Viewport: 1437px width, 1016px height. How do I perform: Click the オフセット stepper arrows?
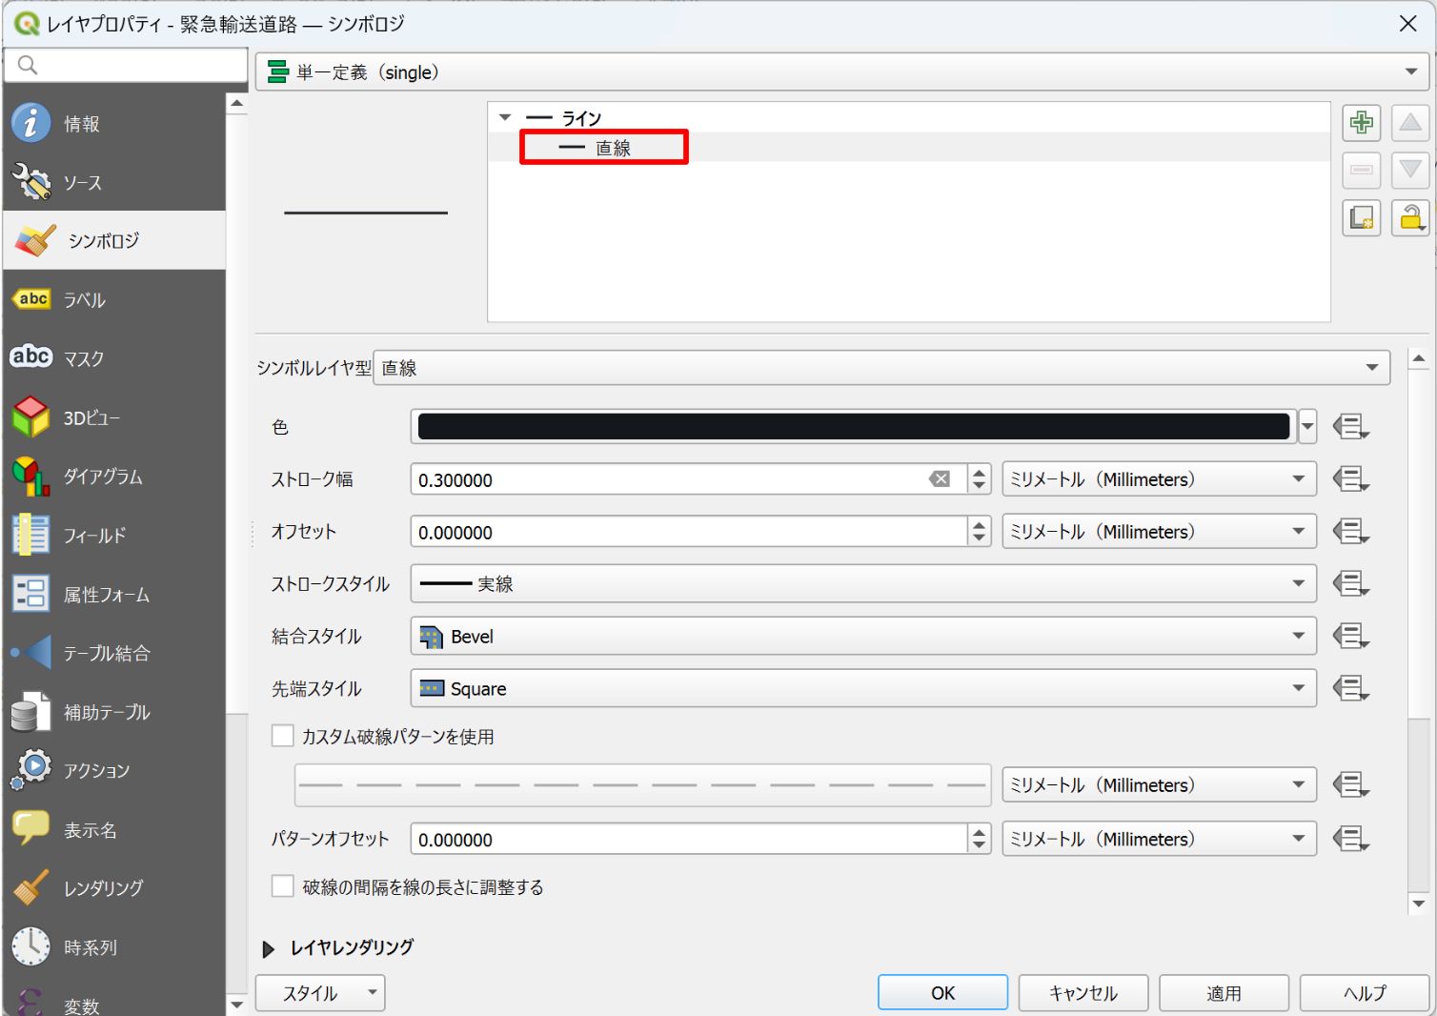pos(979,532)
